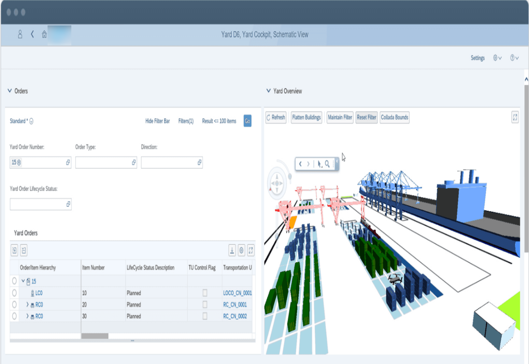Open the LOCO_CN_0001 link

[237, 293]
